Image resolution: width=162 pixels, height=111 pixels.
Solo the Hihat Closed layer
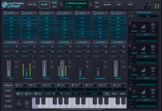coord(70,62)
